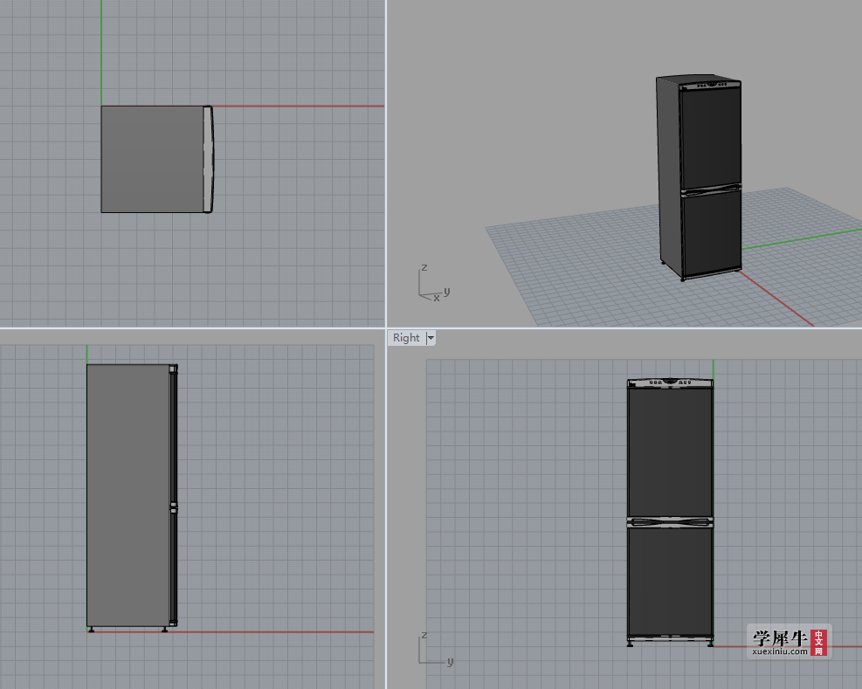Click the curved door edge in top viewport
The height and width of the screenshot is (689, 862).
(x=209, y=160)
